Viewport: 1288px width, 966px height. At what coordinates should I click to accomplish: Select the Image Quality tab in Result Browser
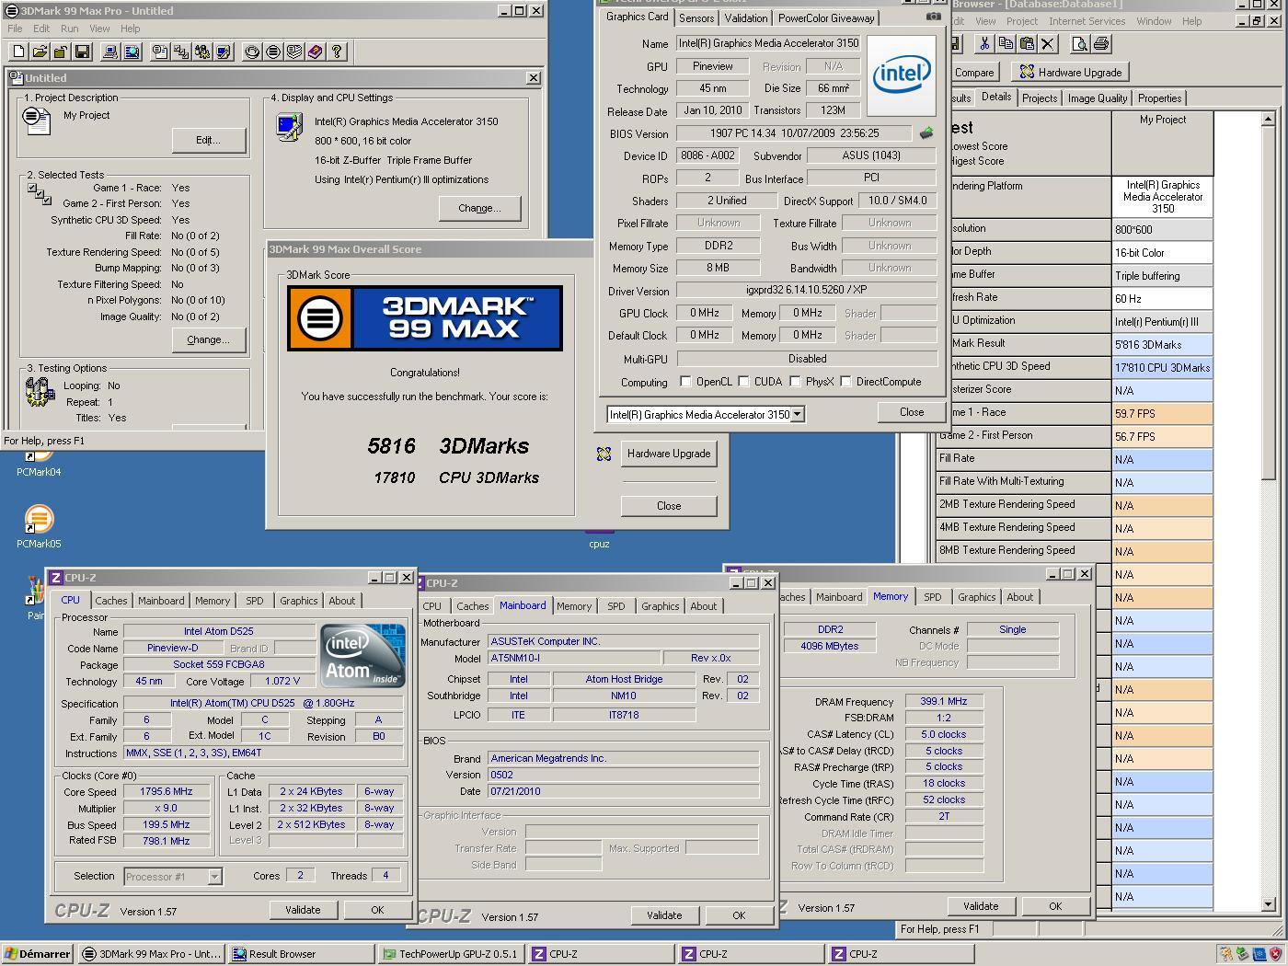(x=1098, y=98)
